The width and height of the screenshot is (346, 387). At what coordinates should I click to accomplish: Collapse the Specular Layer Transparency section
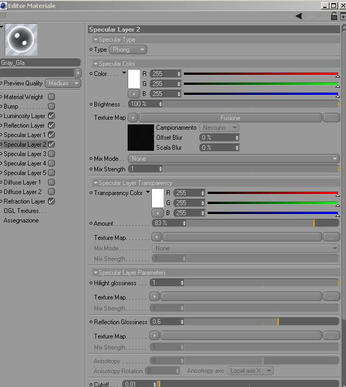pyautogui.click(x=95, y=183)
